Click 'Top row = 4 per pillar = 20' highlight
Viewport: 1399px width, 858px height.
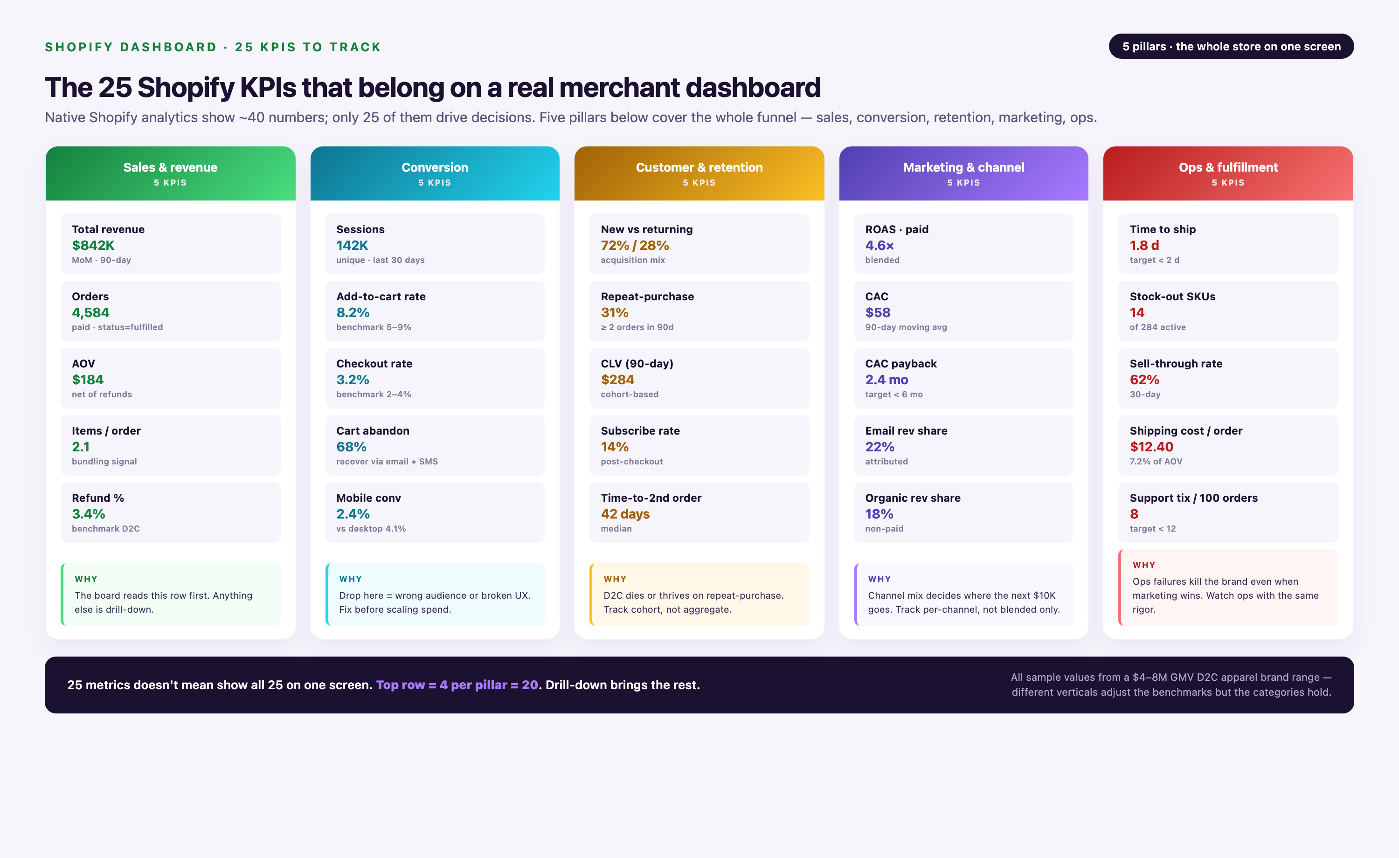tap(457, 685)
